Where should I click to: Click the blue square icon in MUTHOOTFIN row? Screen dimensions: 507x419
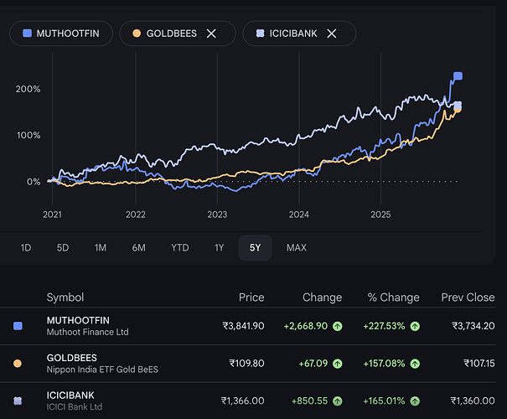18,326
